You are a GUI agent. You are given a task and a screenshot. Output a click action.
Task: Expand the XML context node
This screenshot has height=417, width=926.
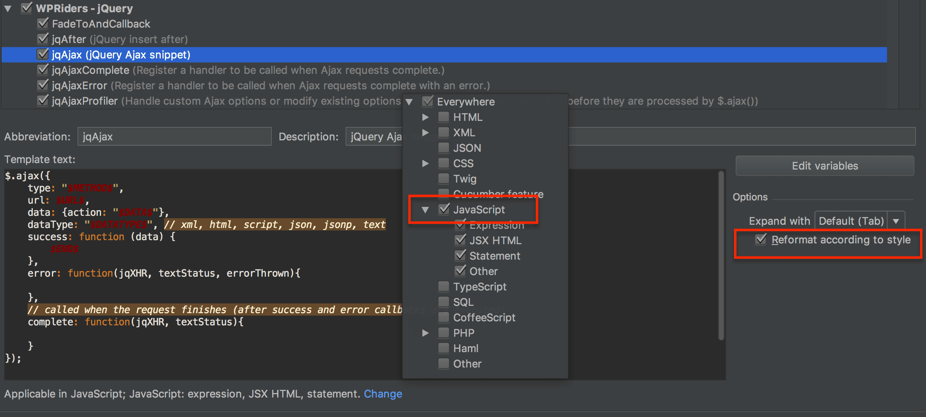425,133
